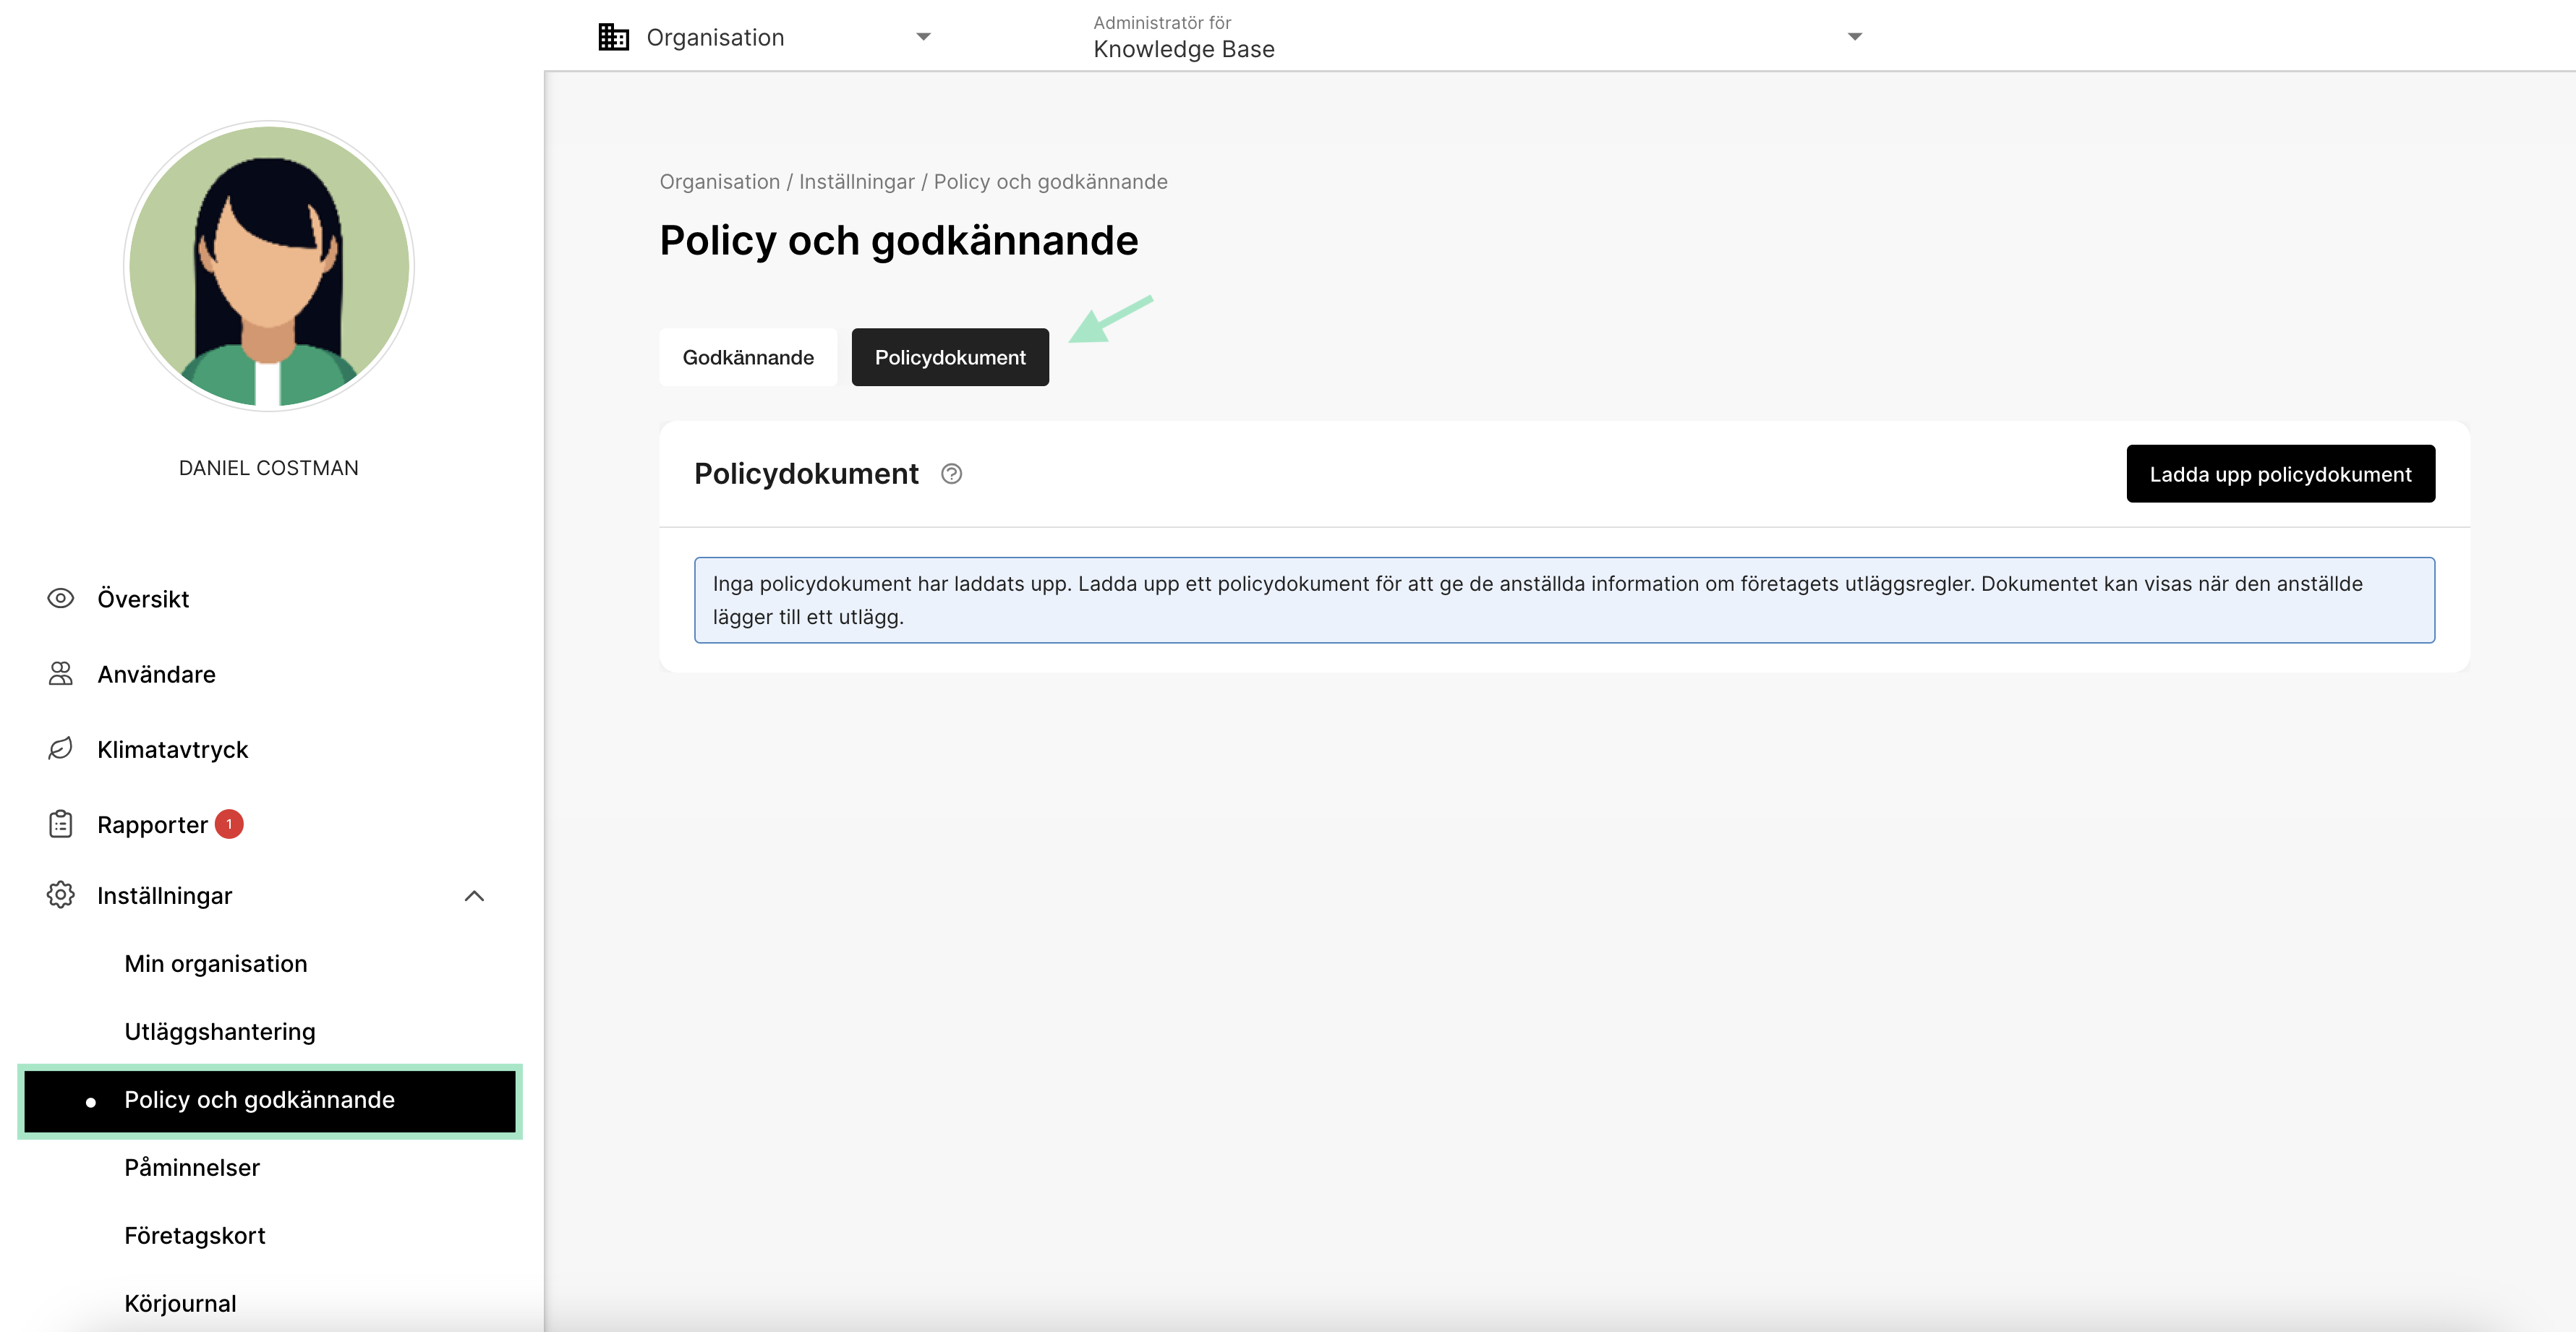Open the Daniel Costman profile avatar
This screenshot has width=2576, height=1332.
pyautogui.click(x=268, y=266)
